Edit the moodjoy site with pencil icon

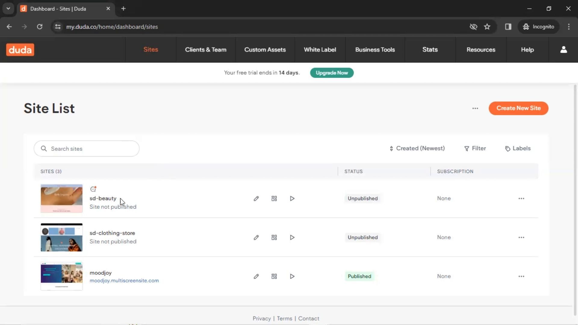(256, 276)
